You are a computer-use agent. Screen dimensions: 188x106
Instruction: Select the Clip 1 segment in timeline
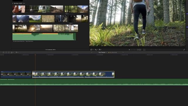(x=16, y=74)
